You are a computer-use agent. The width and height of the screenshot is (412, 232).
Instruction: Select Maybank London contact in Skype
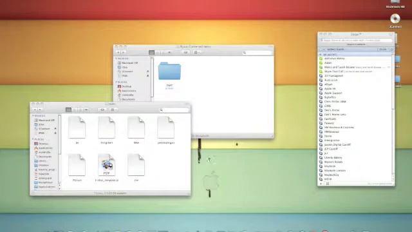355,171
